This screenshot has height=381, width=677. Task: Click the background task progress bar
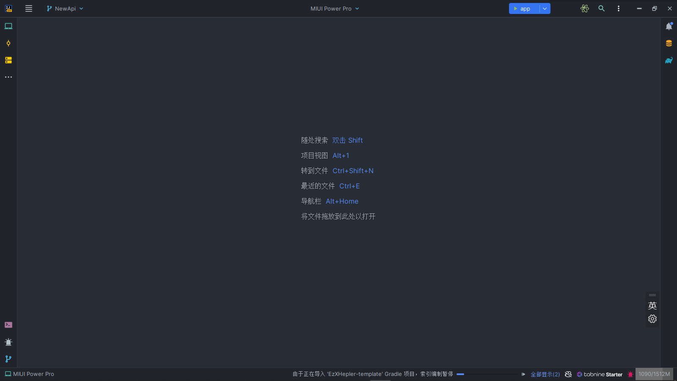coord(487,374)
